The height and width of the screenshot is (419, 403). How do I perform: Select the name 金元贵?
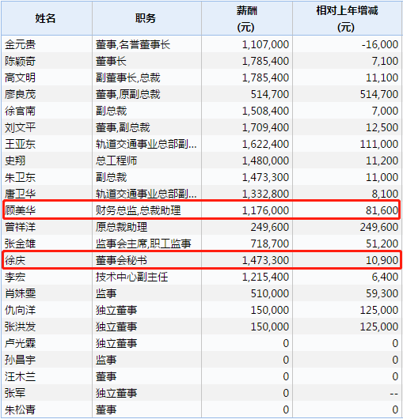[x=20, y=44]
